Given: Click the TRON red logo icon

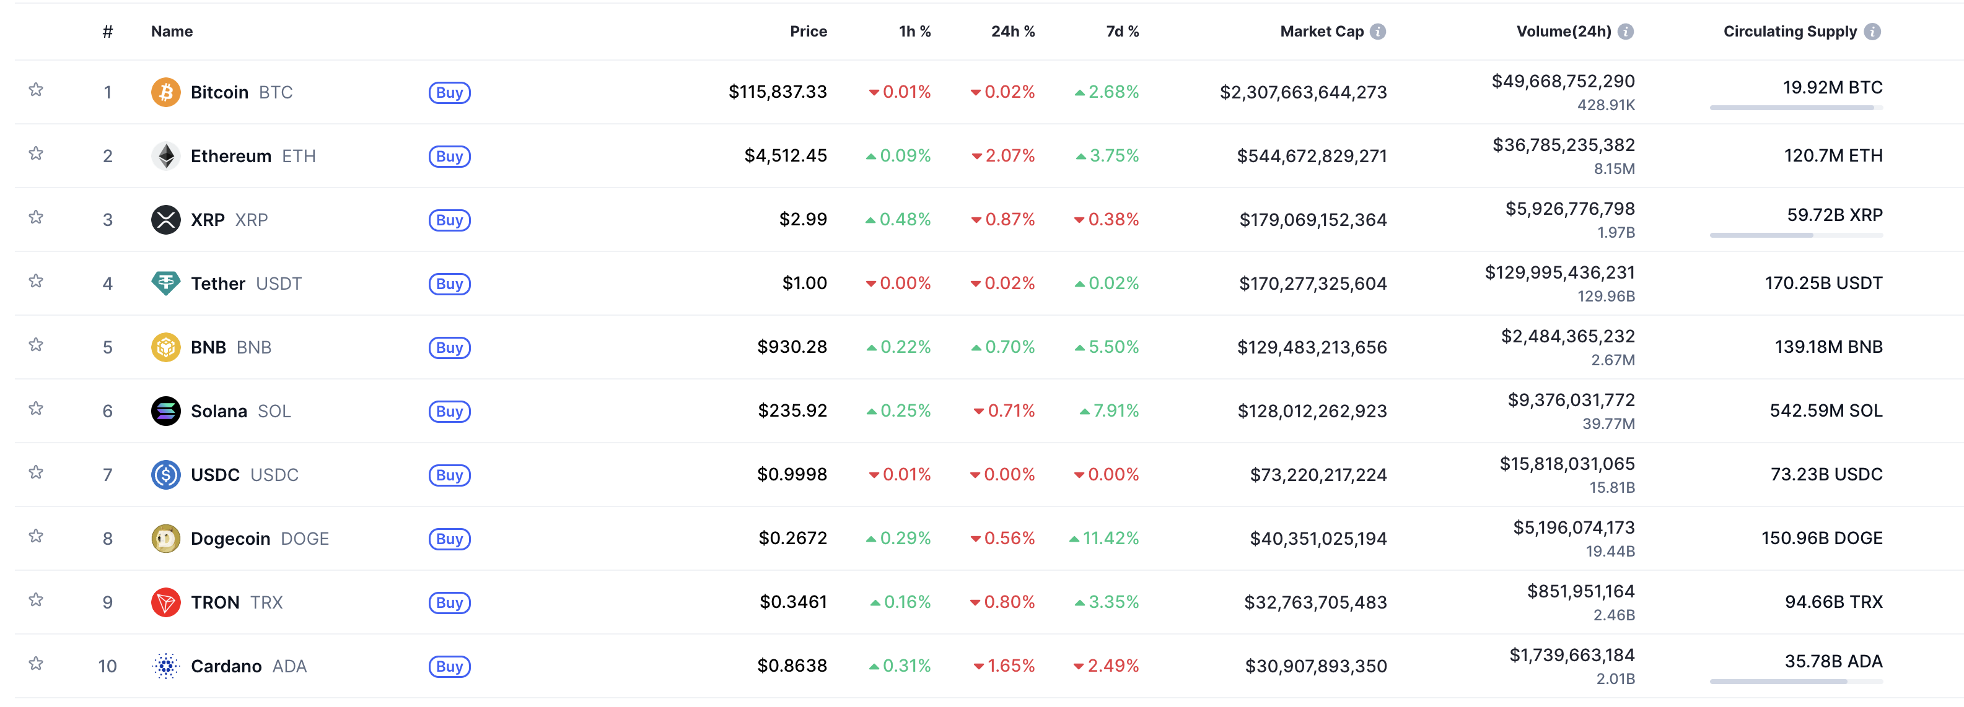Looking at the screenshot, I should [165, 602].
